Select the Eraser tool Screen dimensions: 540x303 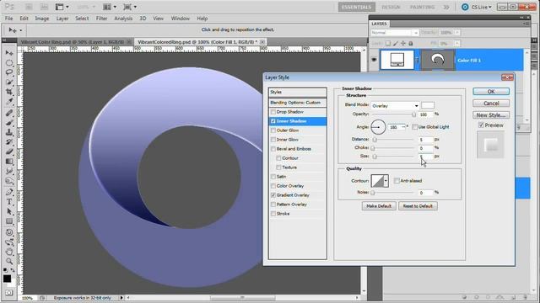click(x=9, y=151)
